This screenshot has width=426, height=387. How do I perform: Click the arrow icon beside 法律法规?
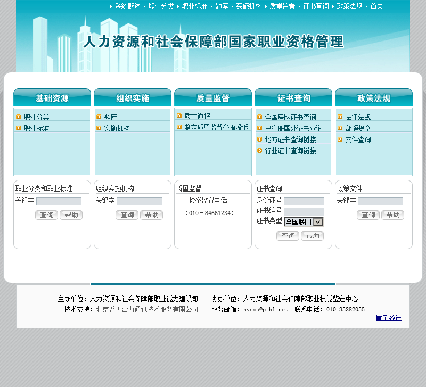pos(340,117)
